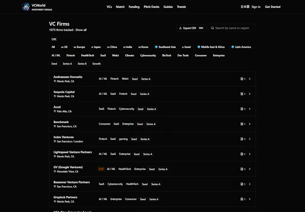Viewport: 305px width, 212px height.
Task: Toggle the India region filter
Action: pyautogui.click(x=128, y=47)
